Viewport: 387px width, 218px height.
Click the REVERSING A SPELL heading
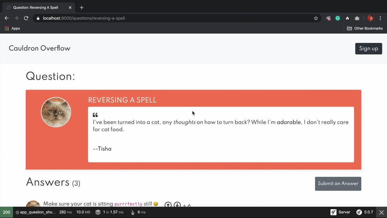pos(122,100)
